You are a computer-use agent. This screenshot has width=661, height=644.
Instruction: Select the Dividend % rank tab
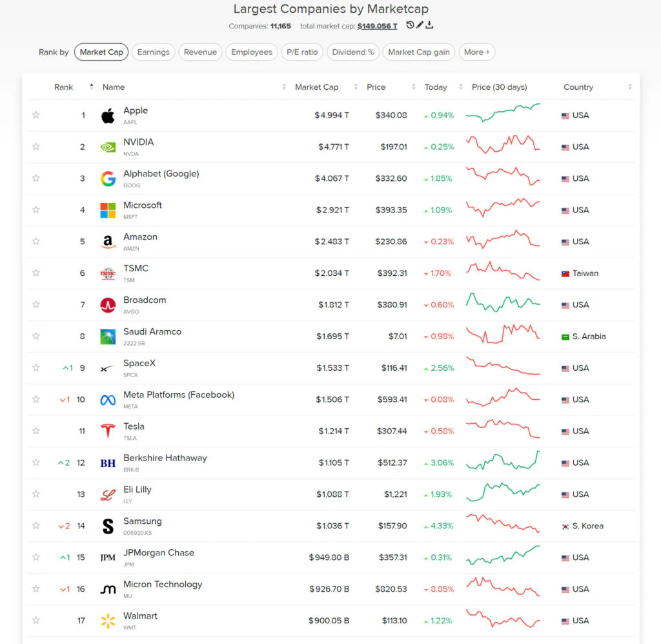[x=353, y=52]
